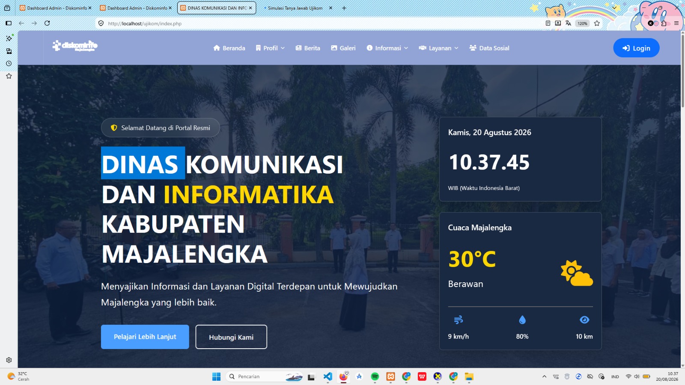Screen dimensions: 685x385
Task: Show hidden system tray icons chevron
Action: tap(544, 376)
